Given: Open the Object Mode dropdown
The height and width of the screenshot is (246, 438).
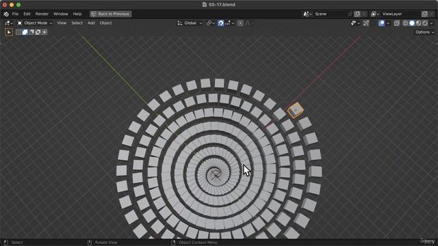Looking at the screenshot, I should pos(35,23).
